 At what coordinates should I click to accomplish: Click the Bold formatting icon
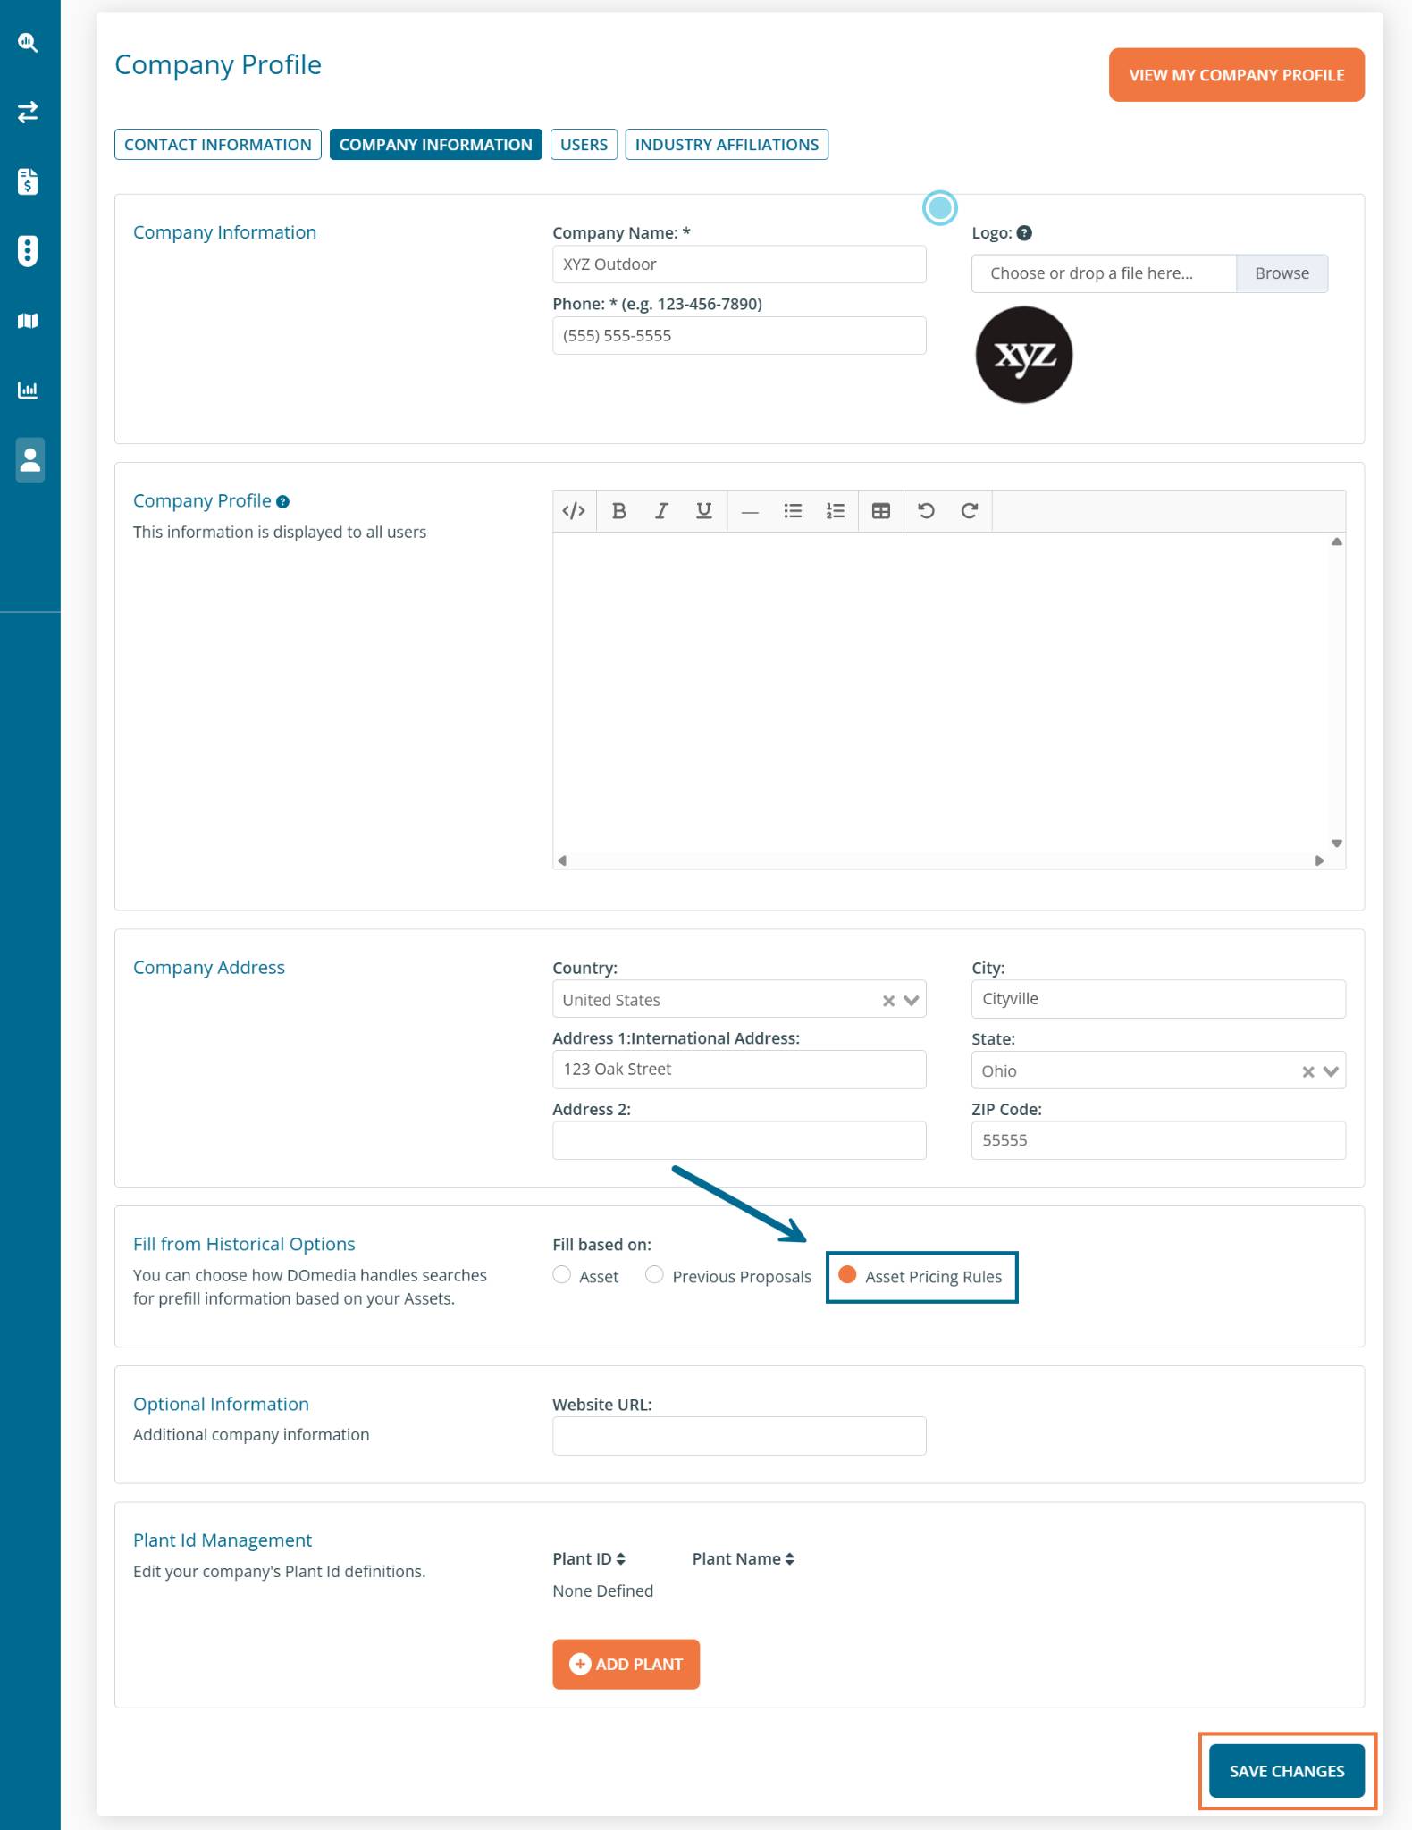[x=618, y=510]
